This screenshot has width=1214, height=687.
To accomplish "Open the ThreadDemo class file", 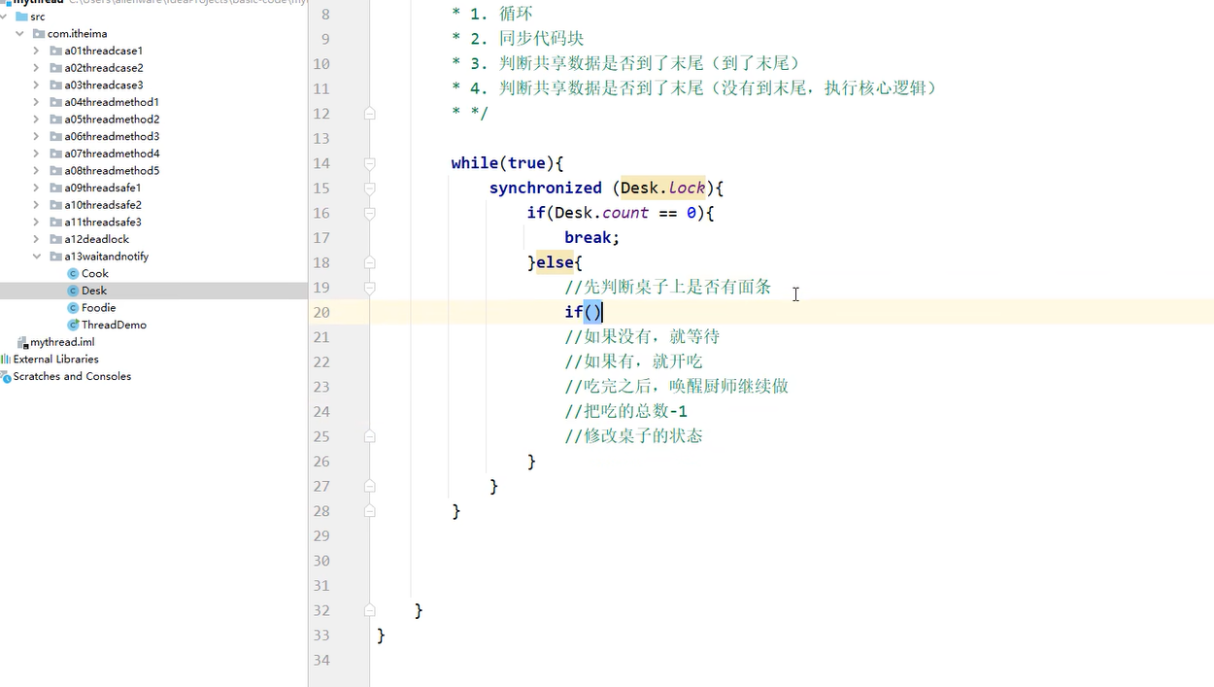I will click(114, 325).
